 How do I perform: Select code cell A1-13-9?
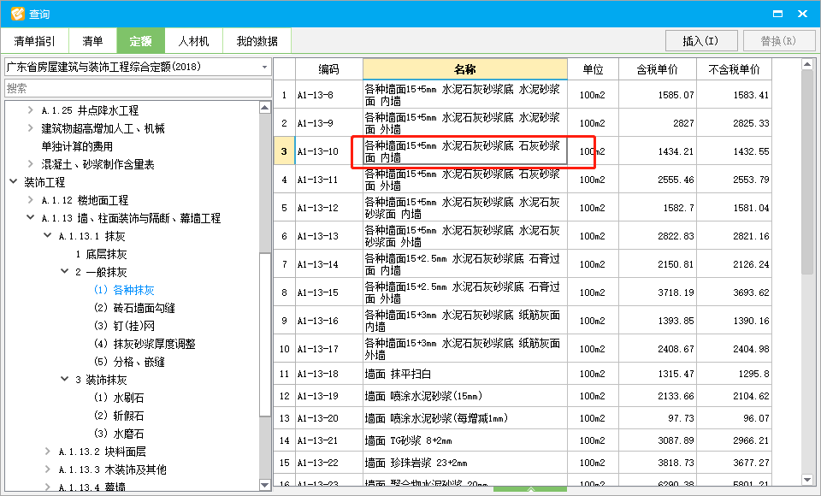[x=328, y=123]
